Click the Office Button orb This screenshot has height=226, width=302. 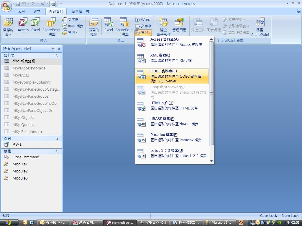[x=6, y=6]
